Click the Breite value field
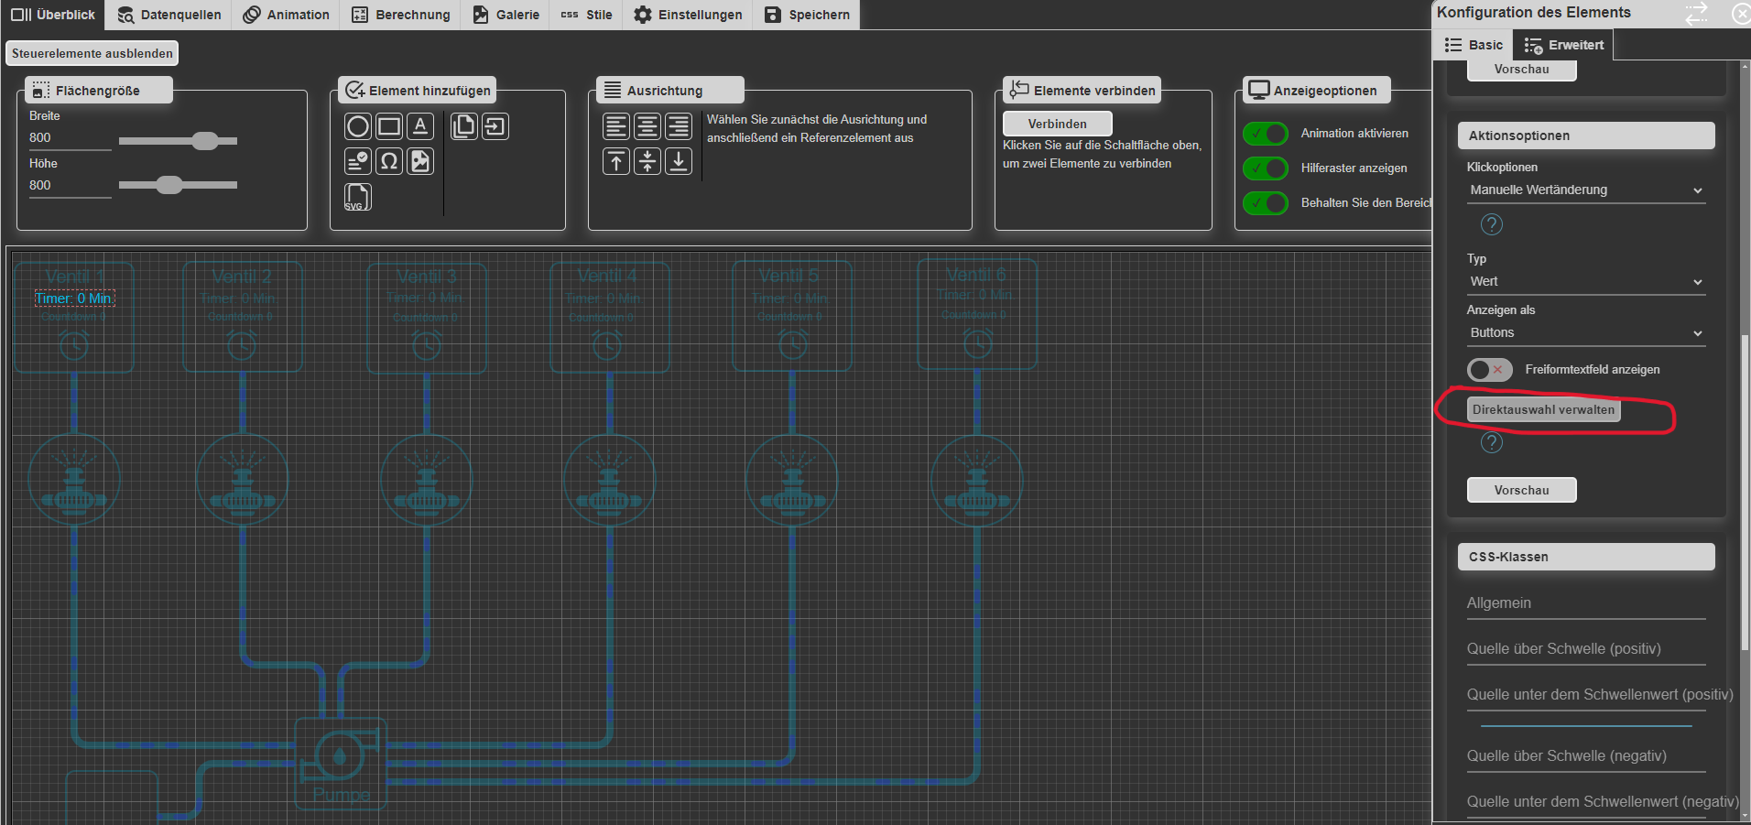 [x=70, y=138]
